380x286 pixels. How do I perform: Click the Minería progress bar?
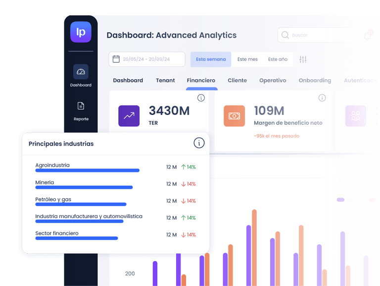(84, 187)
